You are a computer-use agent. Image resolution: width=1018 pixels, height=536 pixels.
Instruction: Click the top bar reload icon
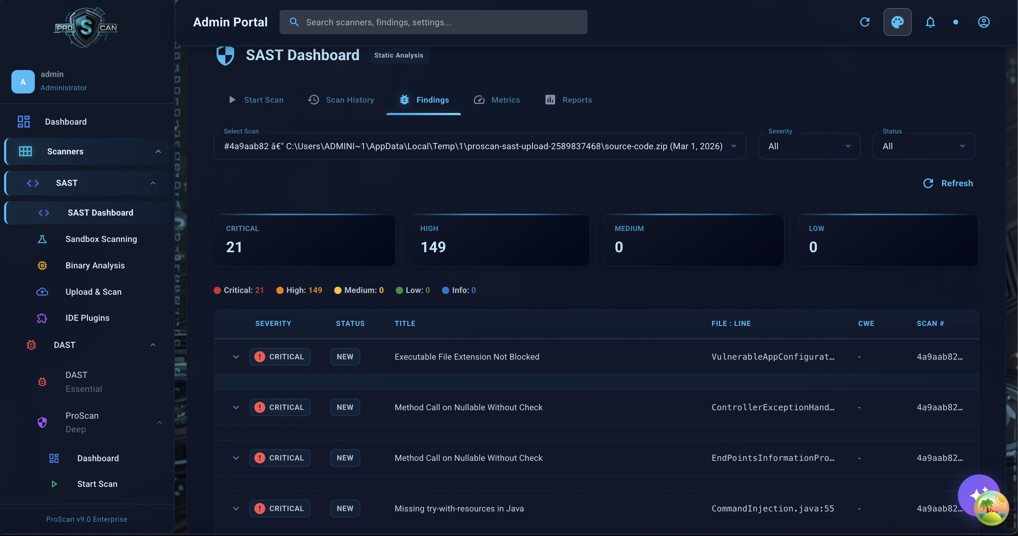tap(865, 22)
